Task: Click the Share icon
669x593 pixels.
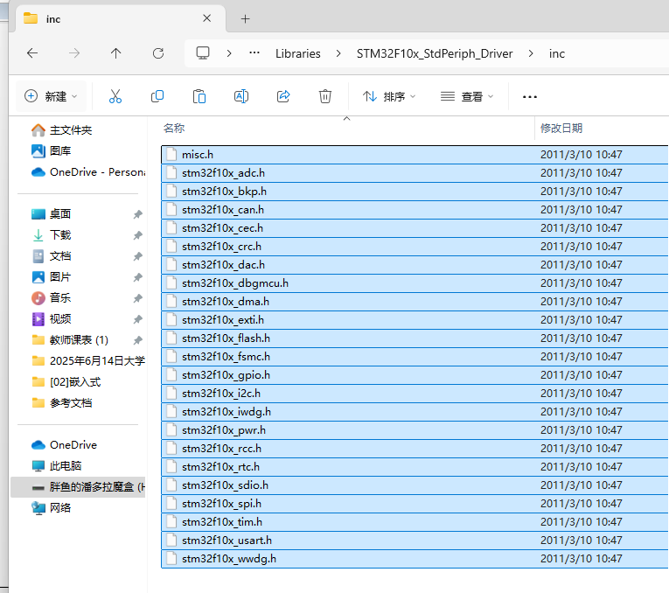Action: [x=283, y=96]
